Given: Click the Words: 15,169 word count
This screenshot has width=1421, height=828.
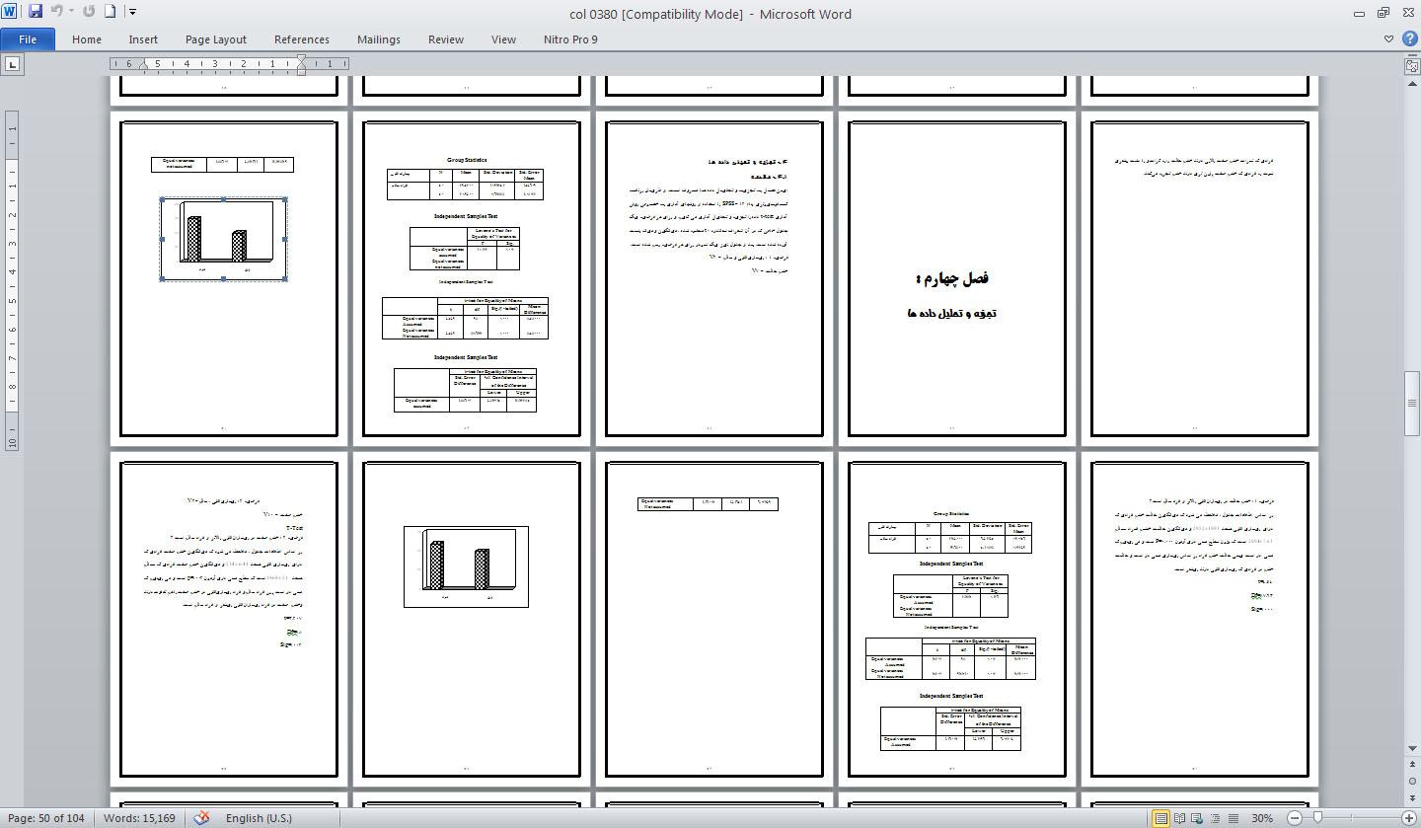Looking at the screenshot, I should click(x=141, y=818).
